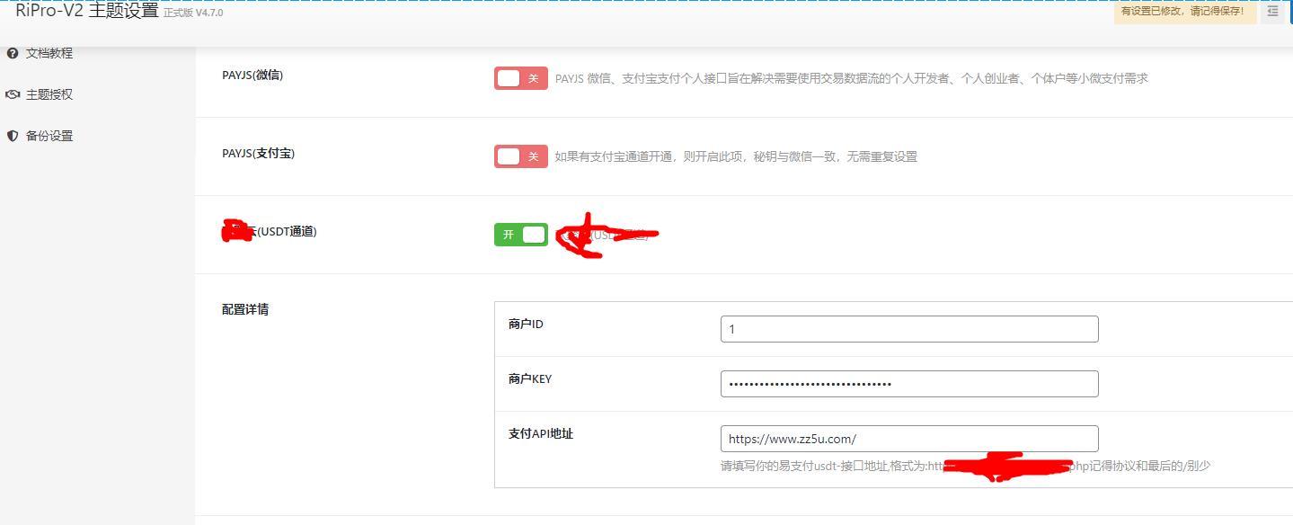Click the 请填写你的易支付usdt hint text
Viewport: 1293px width, 525px height.
click(x=965, y=466)
